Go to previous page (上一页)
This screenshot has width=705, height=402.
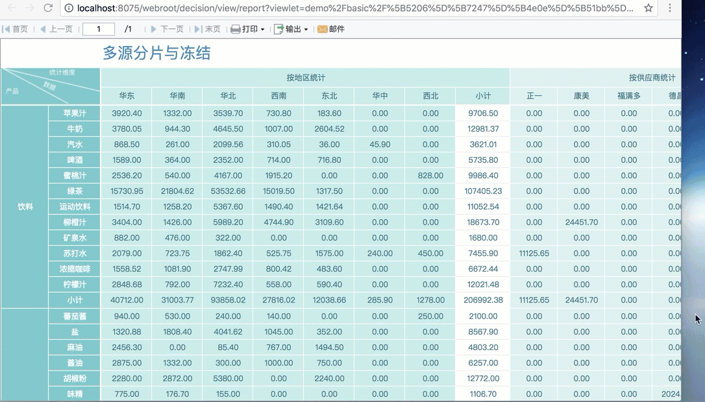[x=56, y=29]
